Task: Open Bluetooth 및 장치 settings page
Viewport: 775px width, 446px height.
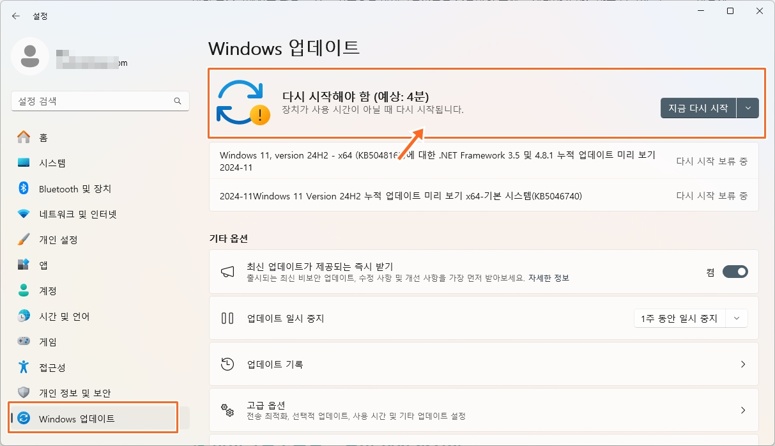Action: click(x=100, y=188)
